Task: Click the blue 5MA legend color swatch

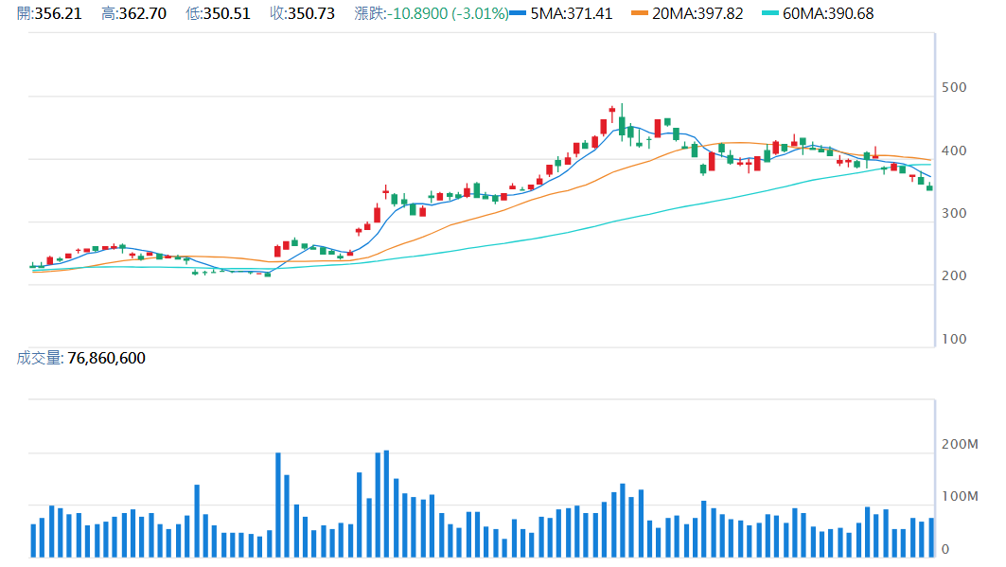Action: pos(518,13)
